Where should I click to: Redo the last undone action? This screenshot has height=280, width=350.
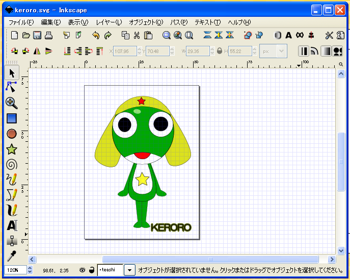pos(108,35)
